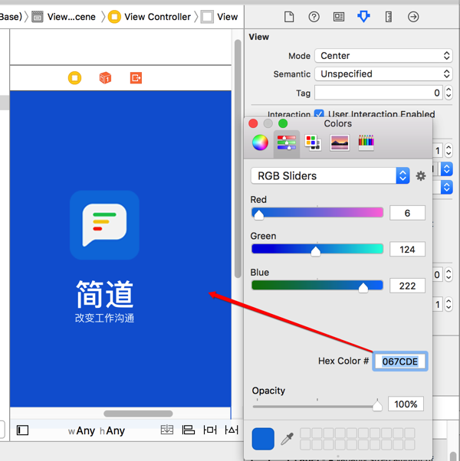Open the File inspector tab
Screen dimensions: 460x461
coord(289,17)
